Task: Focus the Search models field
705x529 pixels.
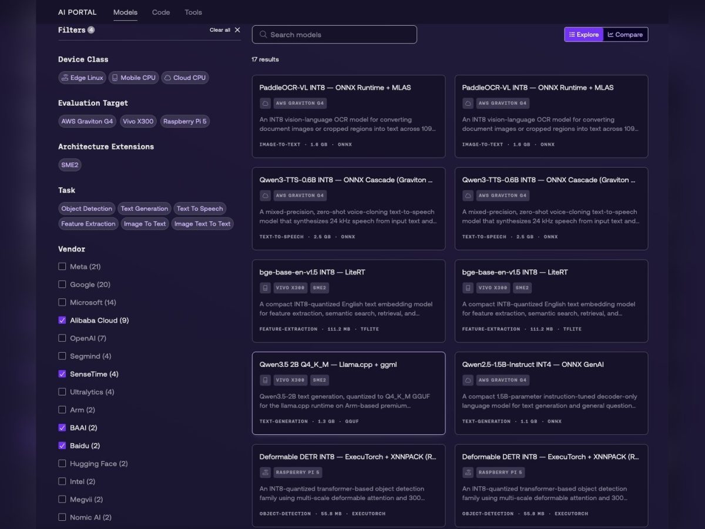Action: pos(334,35)
